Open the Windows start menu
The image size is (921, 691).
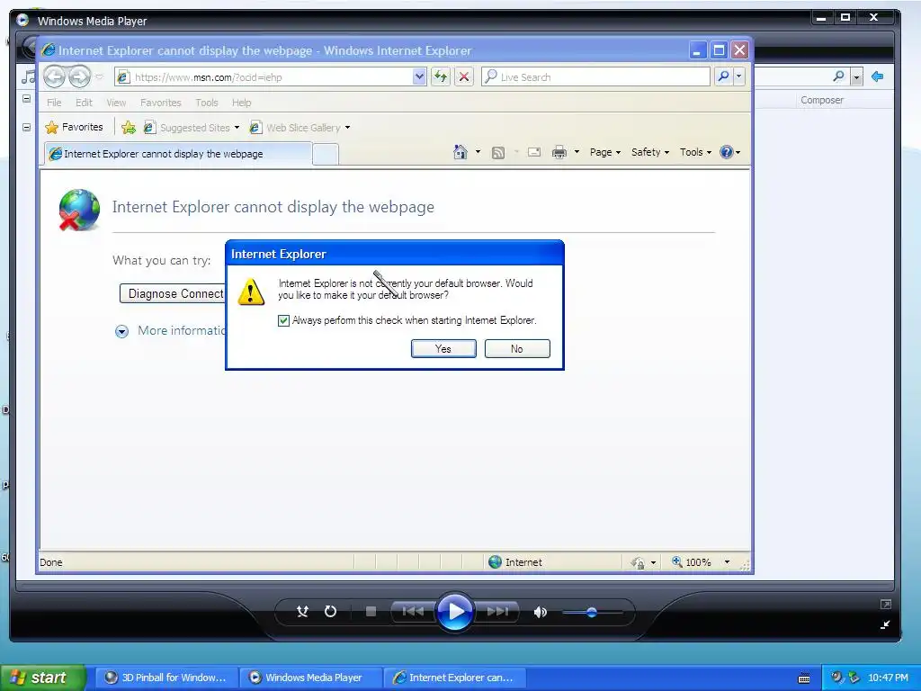point(43,678)
